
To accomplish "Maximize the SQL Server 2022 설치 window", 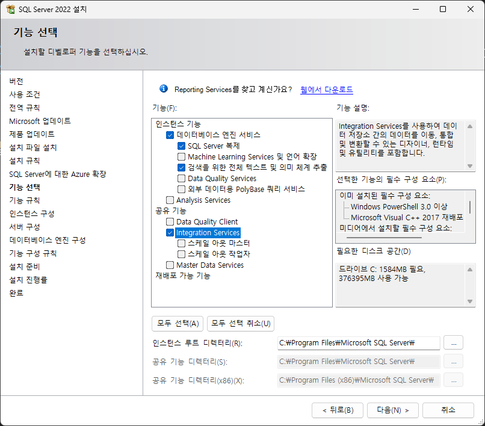I will (443, 9).
